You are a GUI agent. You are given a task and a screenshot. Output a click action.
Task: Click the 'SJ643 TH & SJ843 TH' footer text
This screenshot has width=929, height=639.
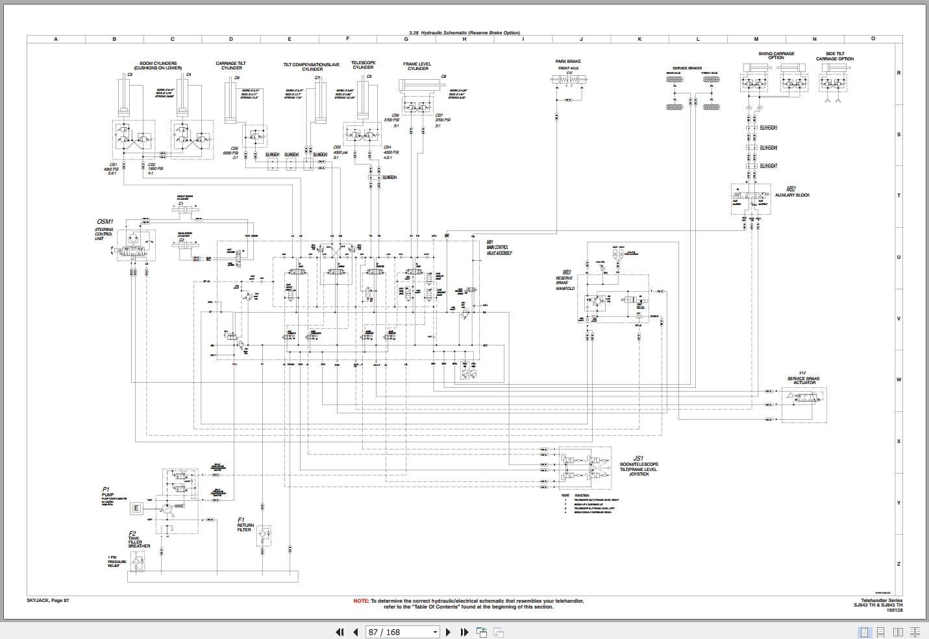pos(878,606)
